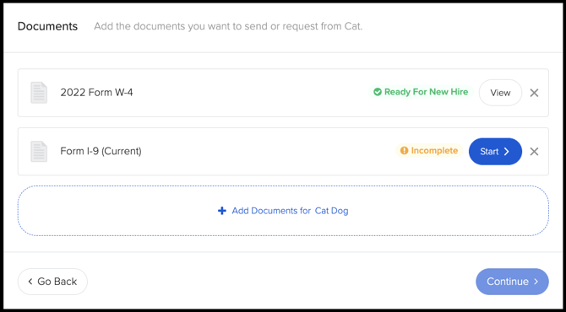Click the right chevron on Continue button
This screenshot has height=312, width=566.
(536, 282)
